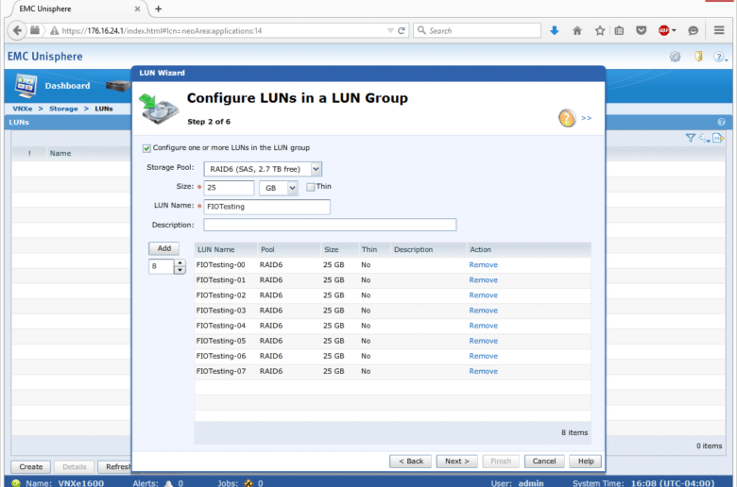Click the alerts bell icon in status bar
This screenshot has height=487, width=737.
[169, 483]
